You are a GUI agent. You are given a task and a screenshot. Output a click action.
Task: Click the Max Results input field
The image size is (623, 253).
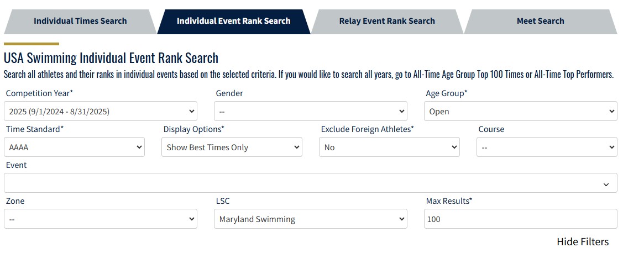pos(520,219)
